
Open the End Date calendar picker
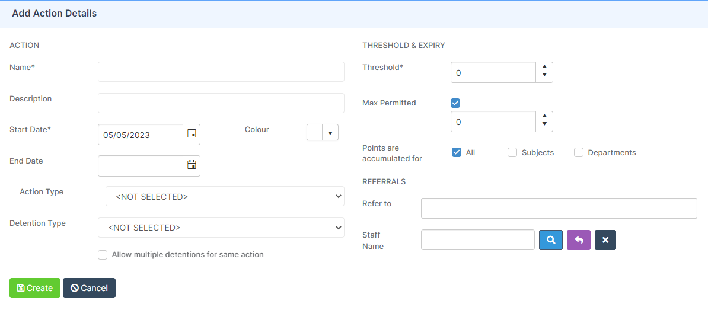pyautogui.click(x=192, y=166)
